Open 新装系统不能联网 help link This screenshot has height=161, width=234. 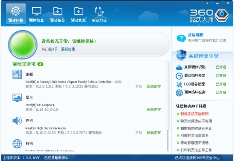point(194,114)
